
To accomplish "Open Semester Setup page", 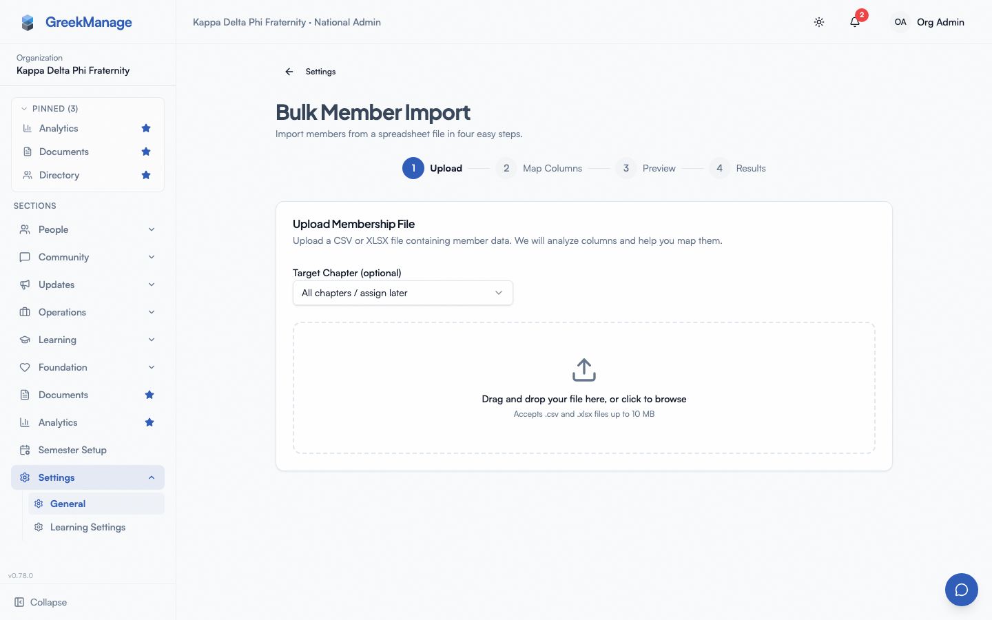I will point(87,450).
